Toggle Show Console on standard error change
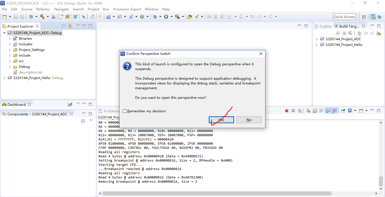385x197 pixels. tap(335, 111)
